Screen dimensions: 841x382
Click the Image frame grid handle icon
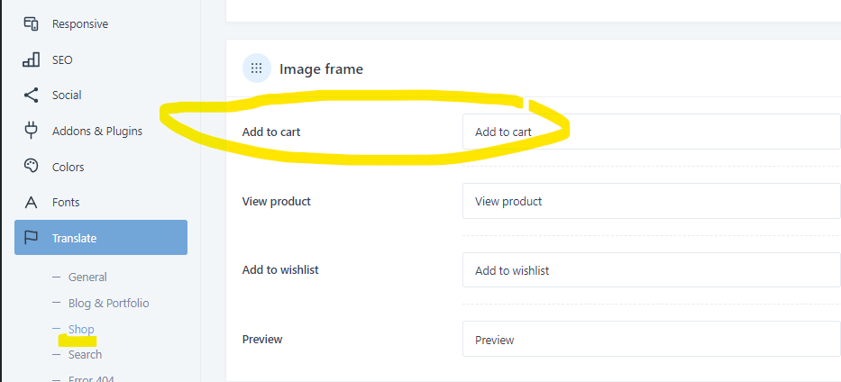(x=256, y=68)
